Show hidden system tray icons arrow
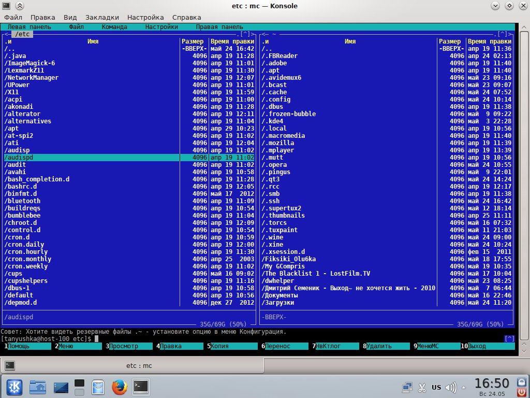This screenshot has width=530, height=398. pyautogui.click(x=464, y=387)
